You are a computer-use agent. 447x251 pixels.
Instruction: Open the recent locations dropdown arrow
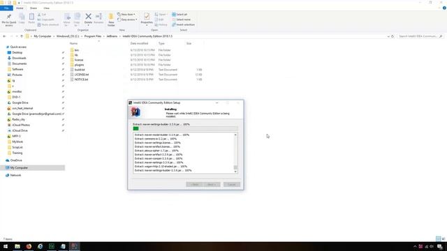[x=17, y=36]
